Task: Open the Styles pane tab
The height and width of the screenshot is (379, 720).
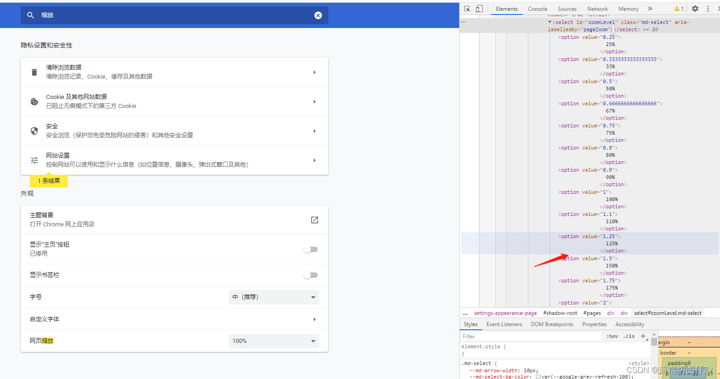Action: tap(471, 324)
